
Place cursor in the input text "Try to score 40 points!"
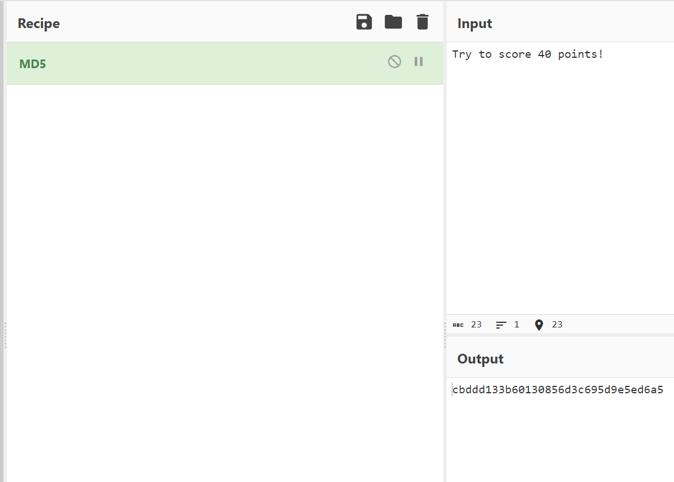point(527,54)
